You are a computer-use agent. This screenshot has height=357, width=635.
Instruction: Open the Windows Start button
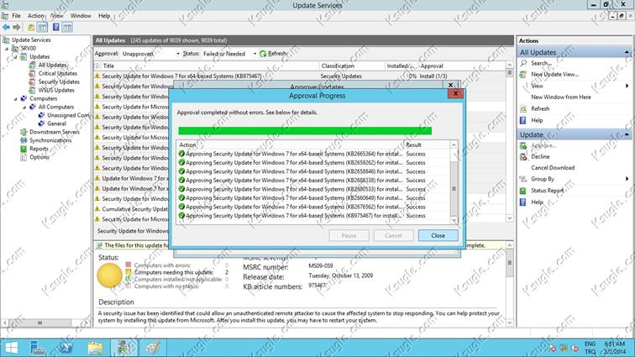tap(12, 348)
